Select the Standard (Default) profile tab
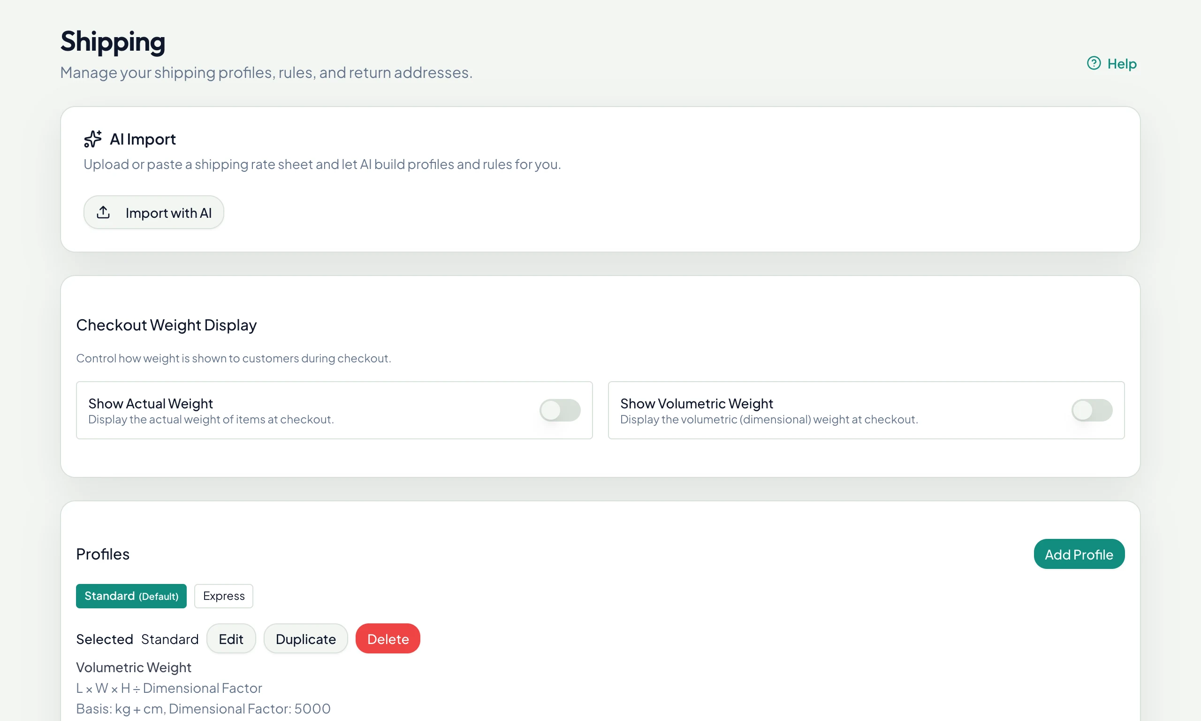The width and height of the screenshot is (1201, 721). point(131,596)
